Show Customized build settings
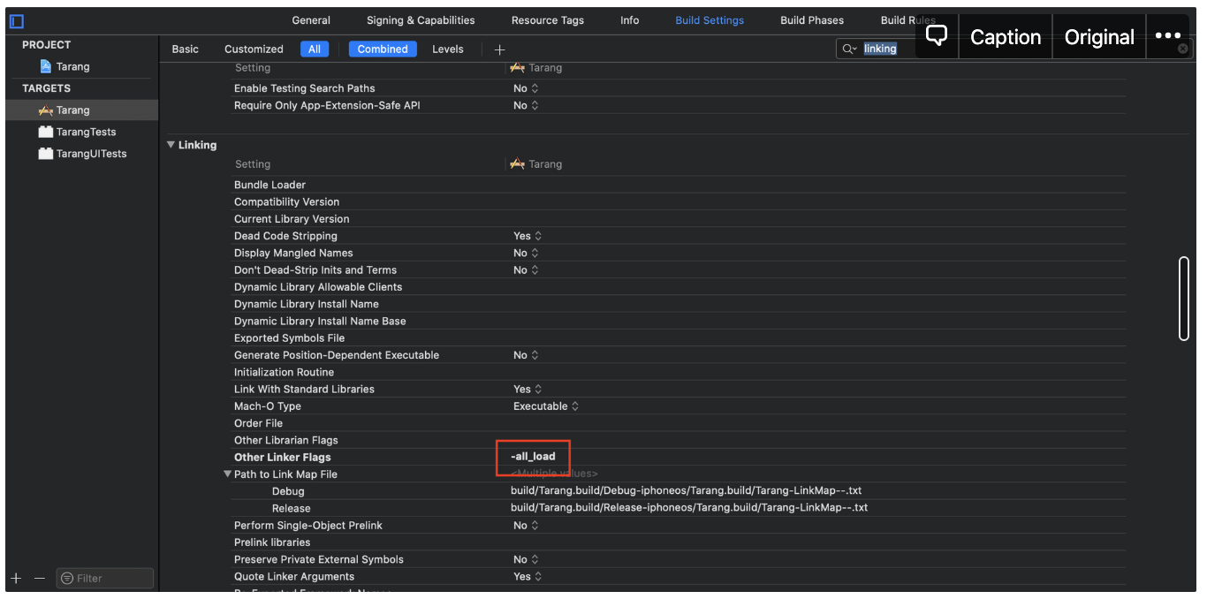 pyautogui.click(x=254, y=49)
